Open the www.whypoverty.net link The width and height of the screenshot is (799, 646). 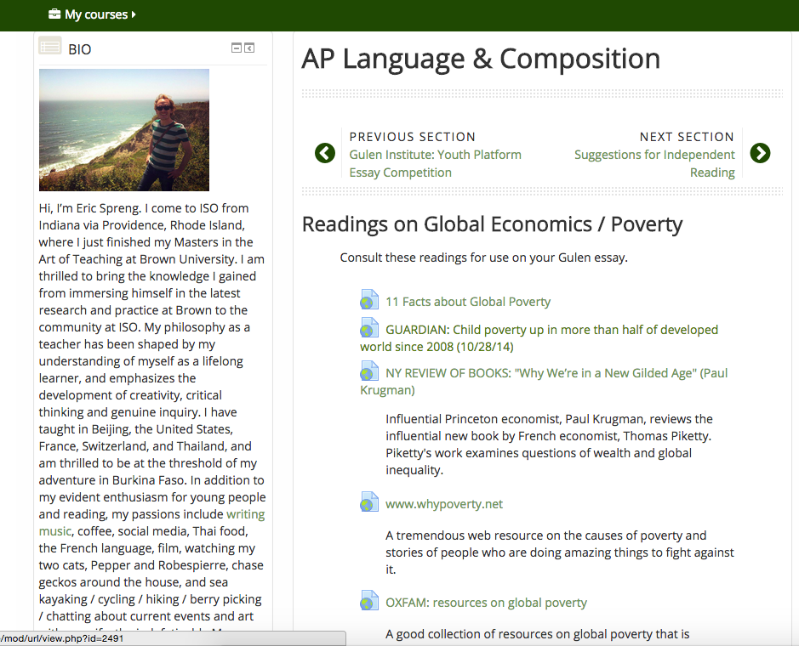pos(444,504)
